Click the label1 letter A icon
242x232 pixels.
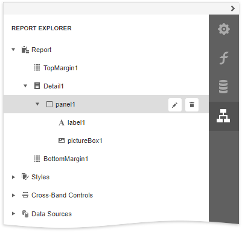click(62, 122)
